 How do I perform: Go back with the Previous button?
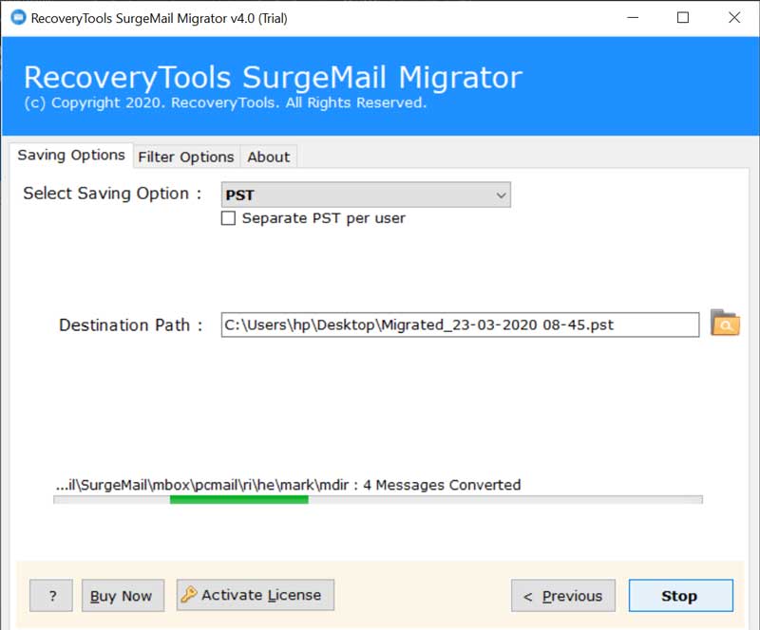point(563,596)
